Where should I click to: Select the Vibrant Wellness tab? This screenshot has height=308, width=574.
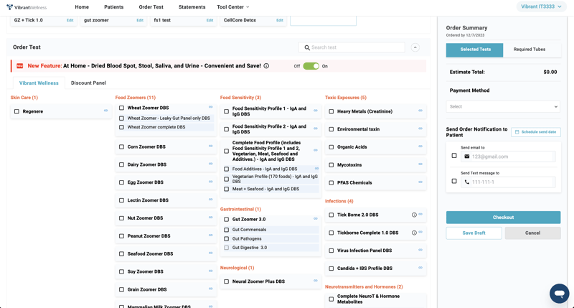coord(39,83)
